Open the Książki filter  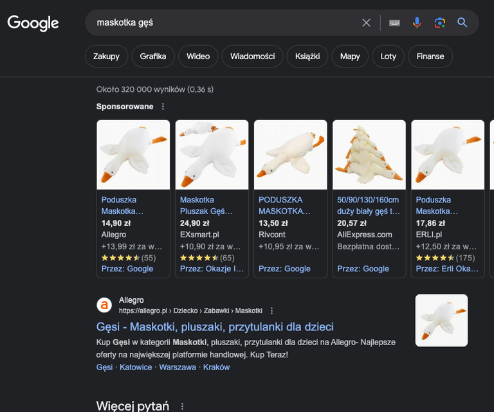coord(307,57)
